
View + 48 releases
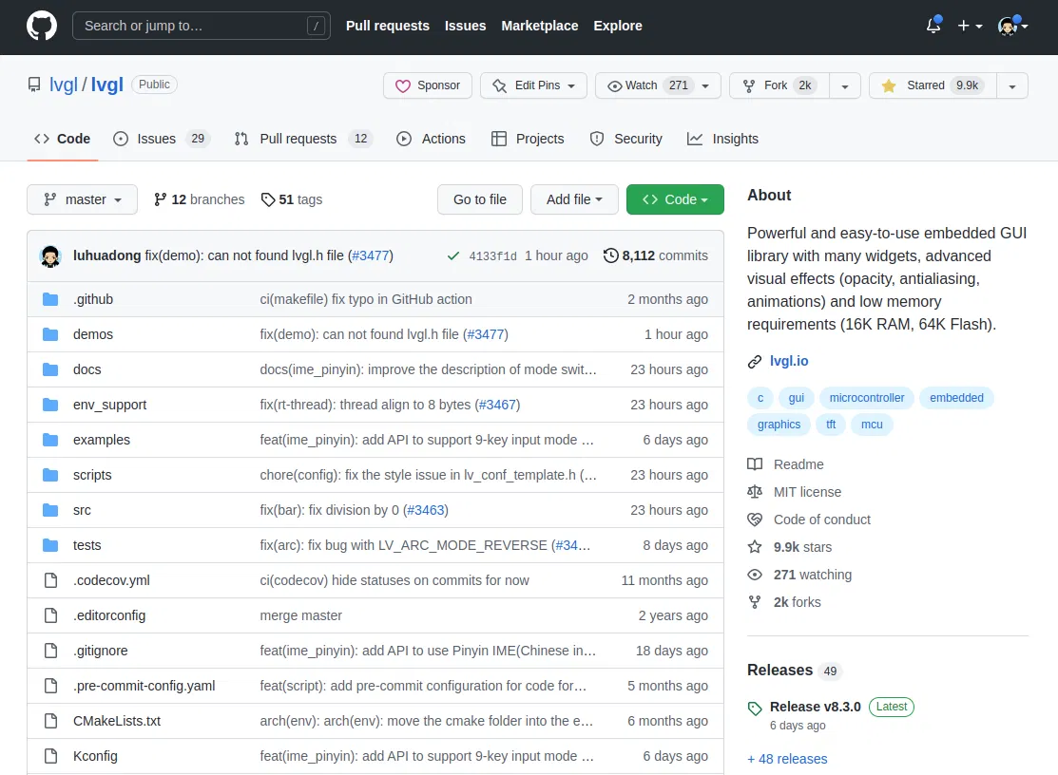[x=787, y=759]
